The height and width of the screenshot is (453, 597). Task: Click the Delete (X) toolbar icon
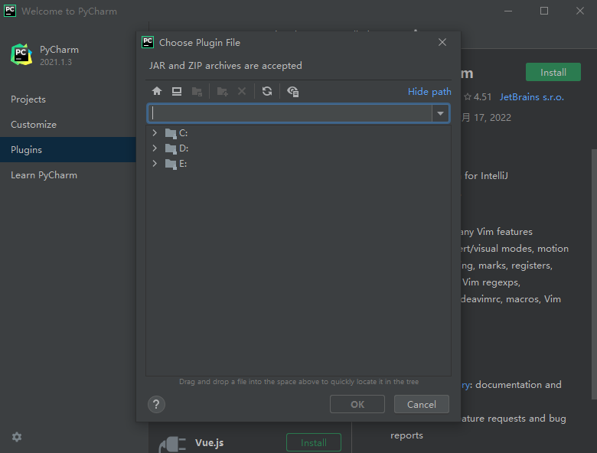point(242,91)
